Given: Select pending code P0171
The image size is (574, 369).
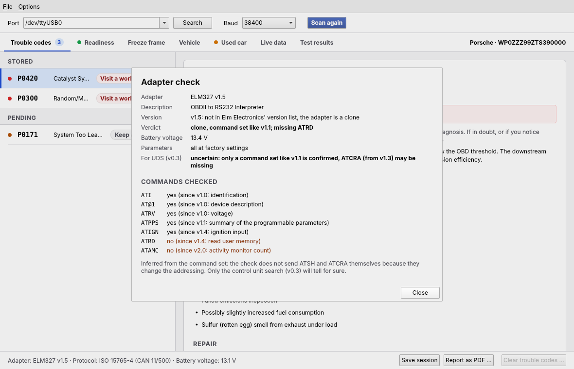Looking at the screenshot, I should [x=66, y=134].
